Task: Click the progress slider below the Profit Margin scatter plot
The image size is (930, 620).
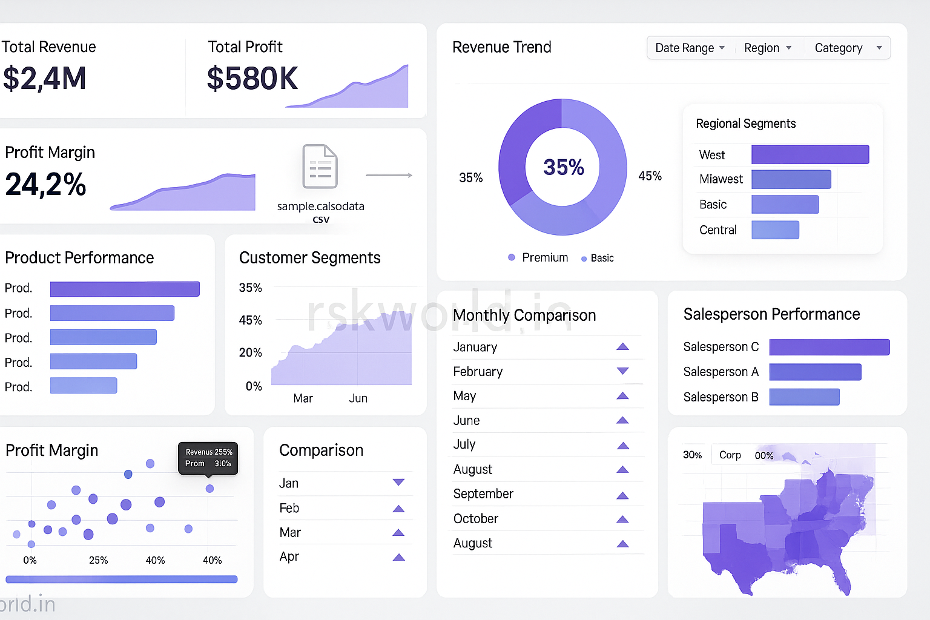Action: click(121, 579)
